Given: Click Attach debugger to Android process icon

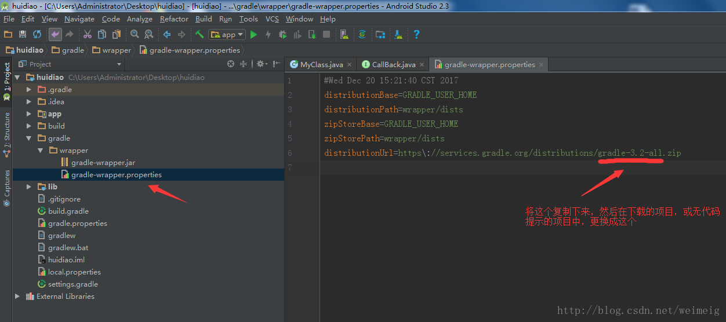Looking at the screenshot, I should click(312, 35).
